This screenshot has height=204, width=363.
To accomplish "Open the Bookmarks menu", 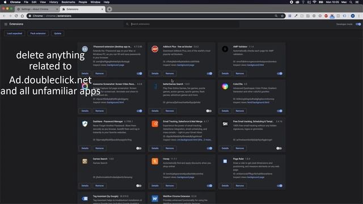I will [x=68, y=2].
